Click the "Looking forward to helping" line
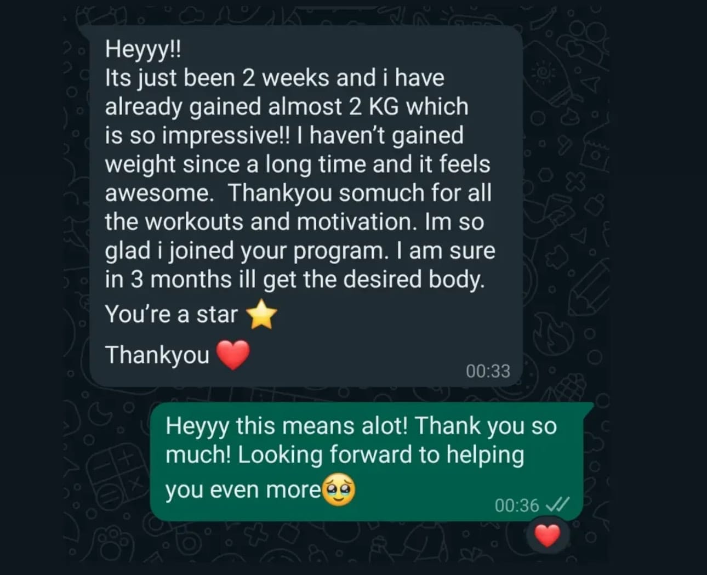 [344, 456]
